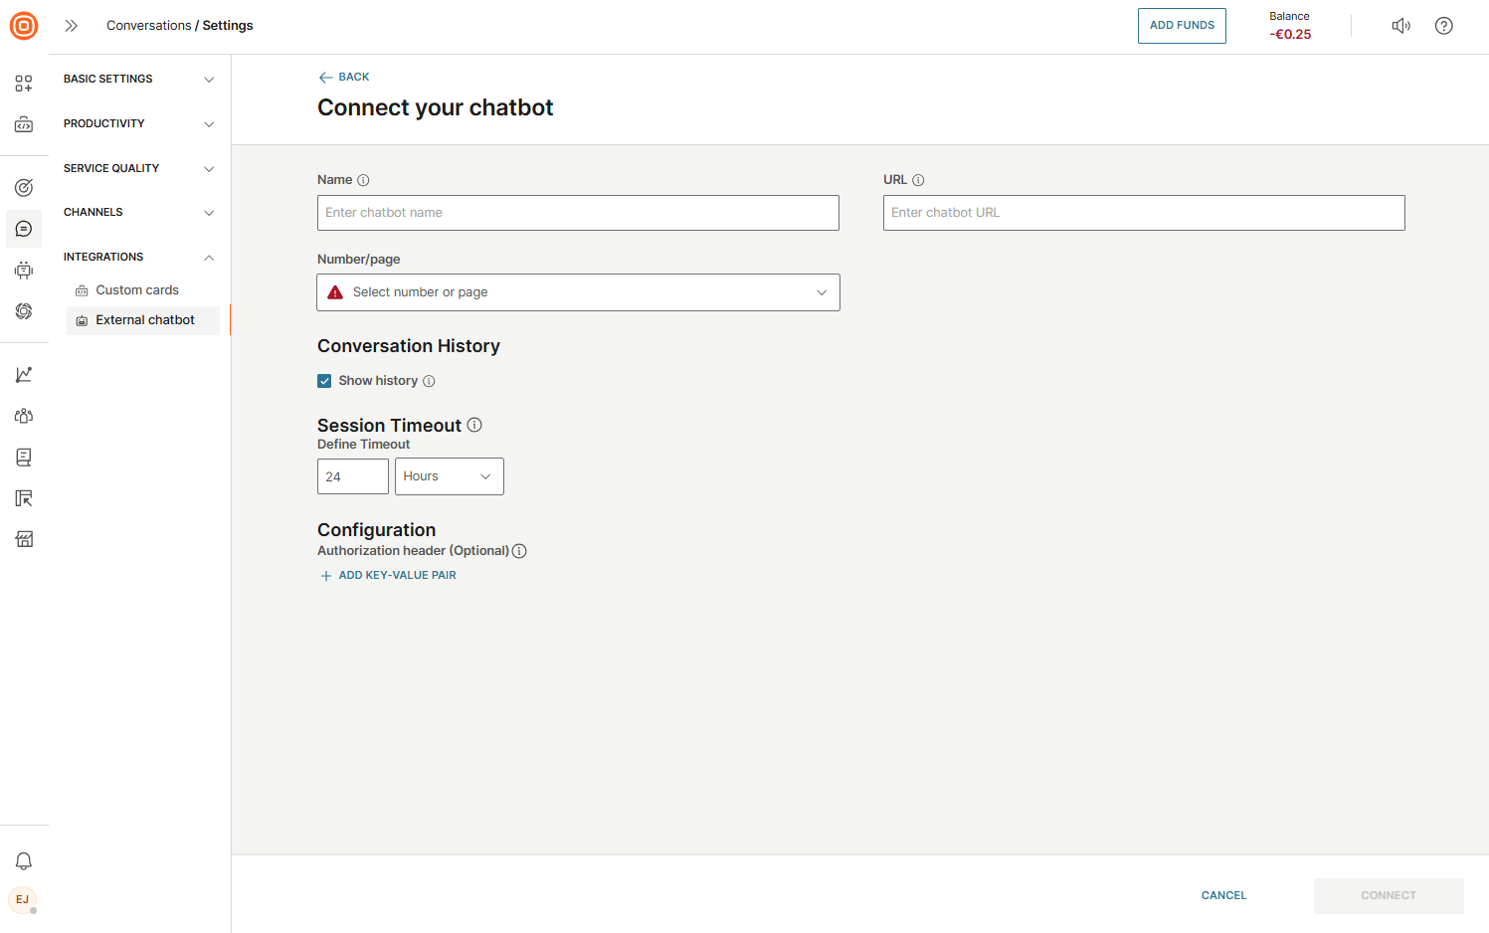Image resolution: width=1489 pixels, height=933 pixels.
Task: Open Custom cards in Integrations
Action: [137, 290]
